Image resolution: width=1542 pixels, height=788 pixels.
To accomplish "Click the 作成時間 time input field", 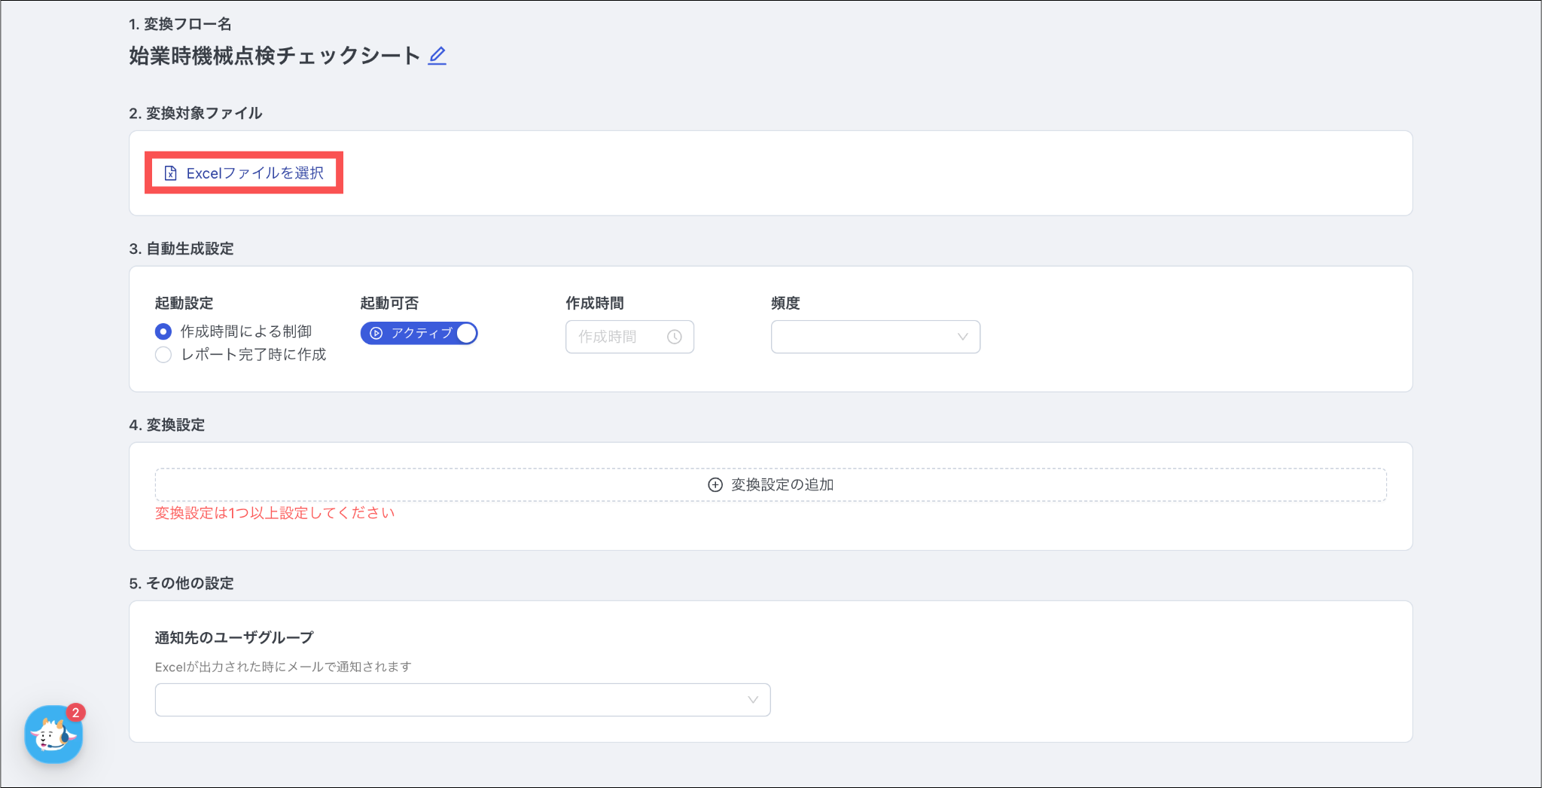I will click(x=617, y=337).
